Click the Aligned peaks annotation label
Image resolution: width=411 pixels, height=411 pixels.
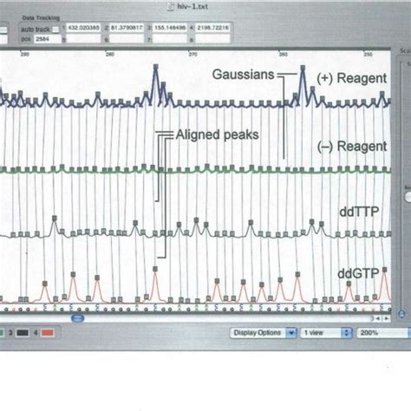tap(217, 135)
